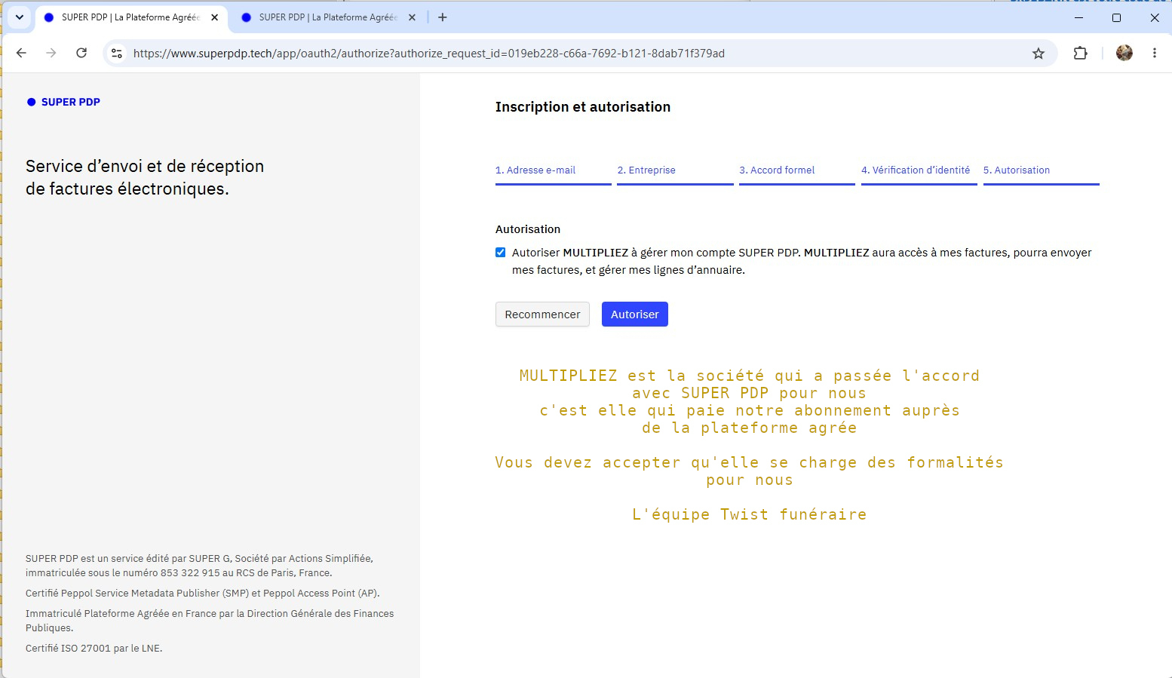This screenshot has height=678, width=1172.
Task: Open the tab search dropdown
Action: [x=20, y=17]
